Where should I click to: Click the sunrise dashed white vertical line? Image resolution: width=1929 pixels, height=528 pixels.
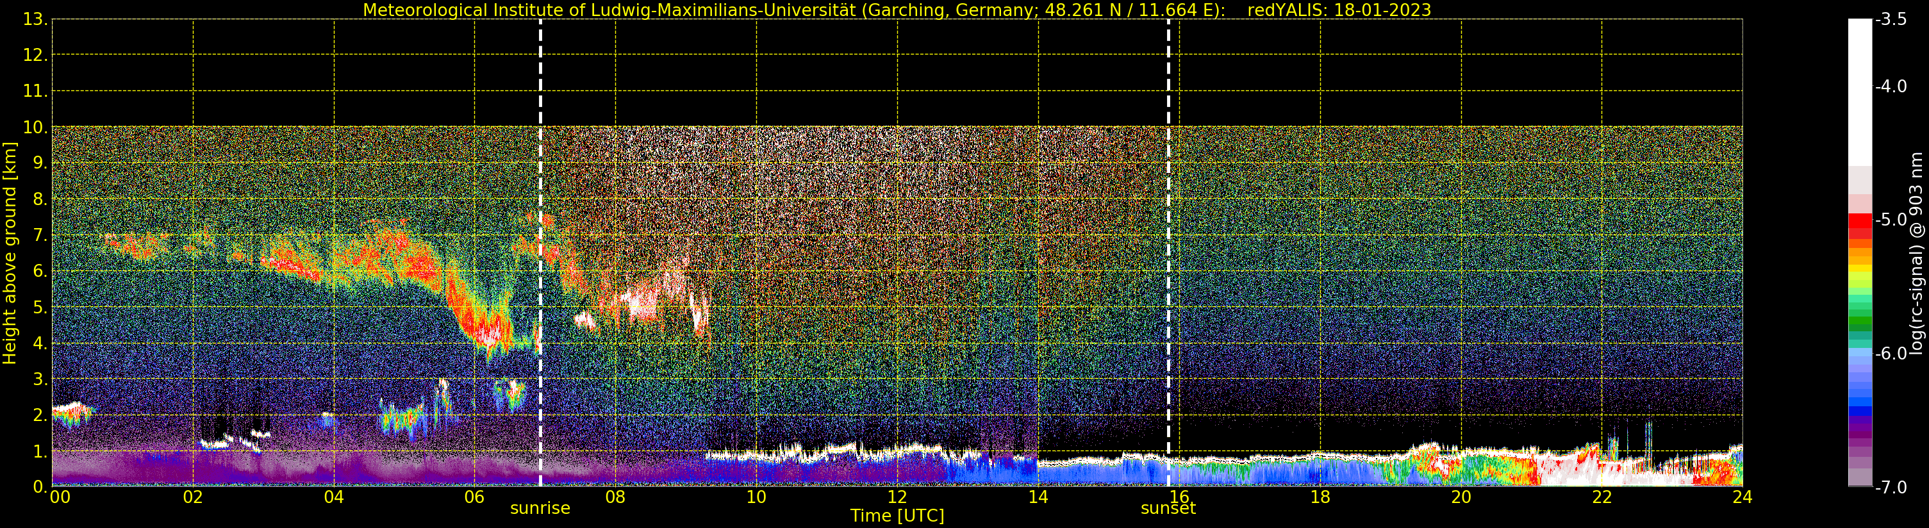[x=540, y=253]
